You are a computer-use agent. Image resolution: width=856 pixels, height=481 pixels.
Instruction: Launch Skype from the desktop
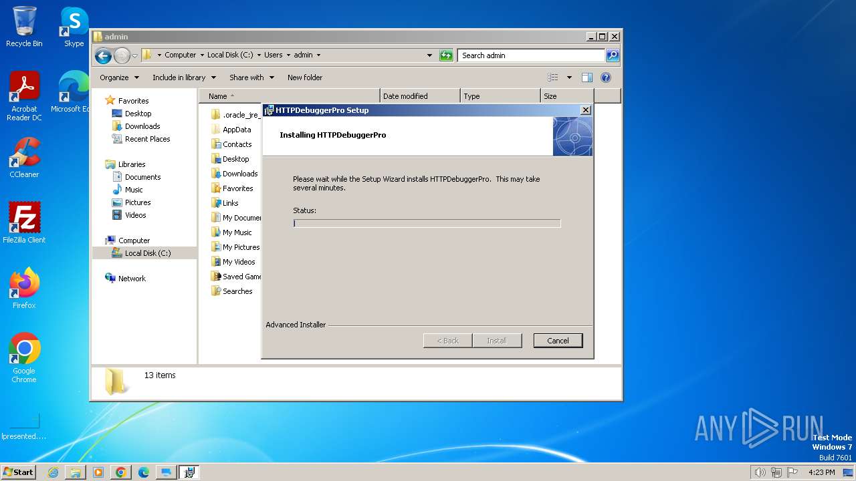(x=74, y=27)
